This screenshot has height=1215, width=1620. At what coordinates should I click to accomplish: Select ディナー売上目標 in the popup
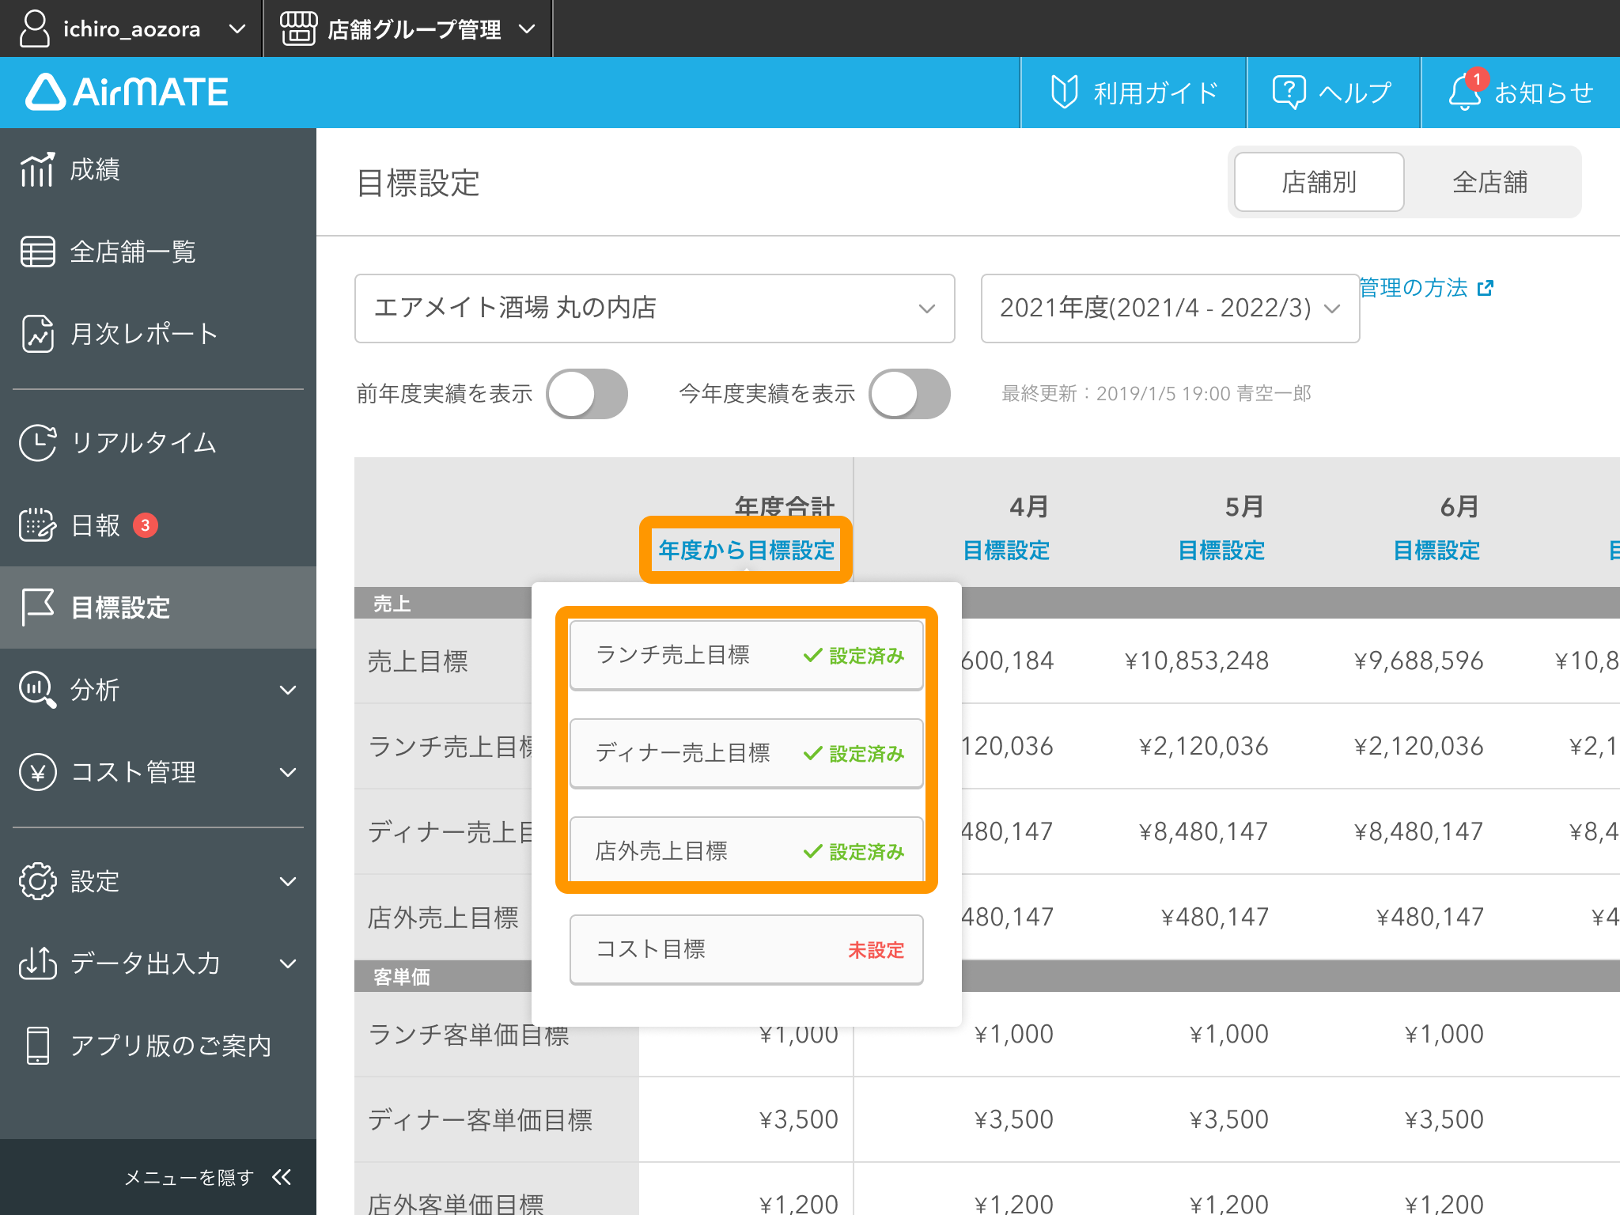coord(747,753)
